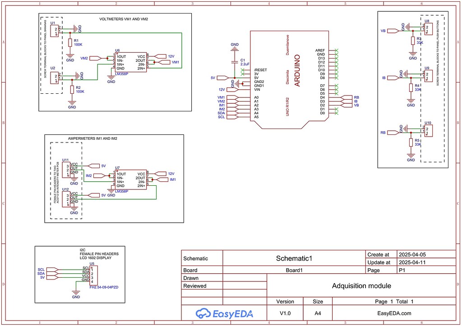Click the U8 push button connector
Viewport: 462px width, 326px height.
pyautogui.click(x=429, y=29)
